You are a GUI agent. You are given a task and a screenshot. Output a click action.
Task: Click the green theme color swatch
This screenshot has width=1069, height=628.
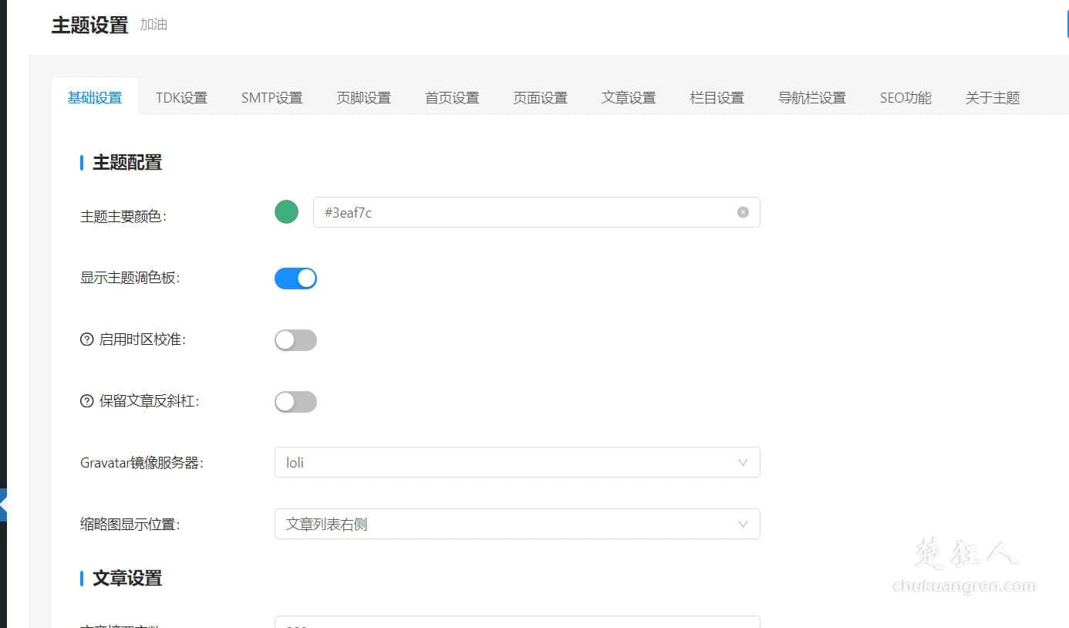pyautogui.click(x=286, y=211)
